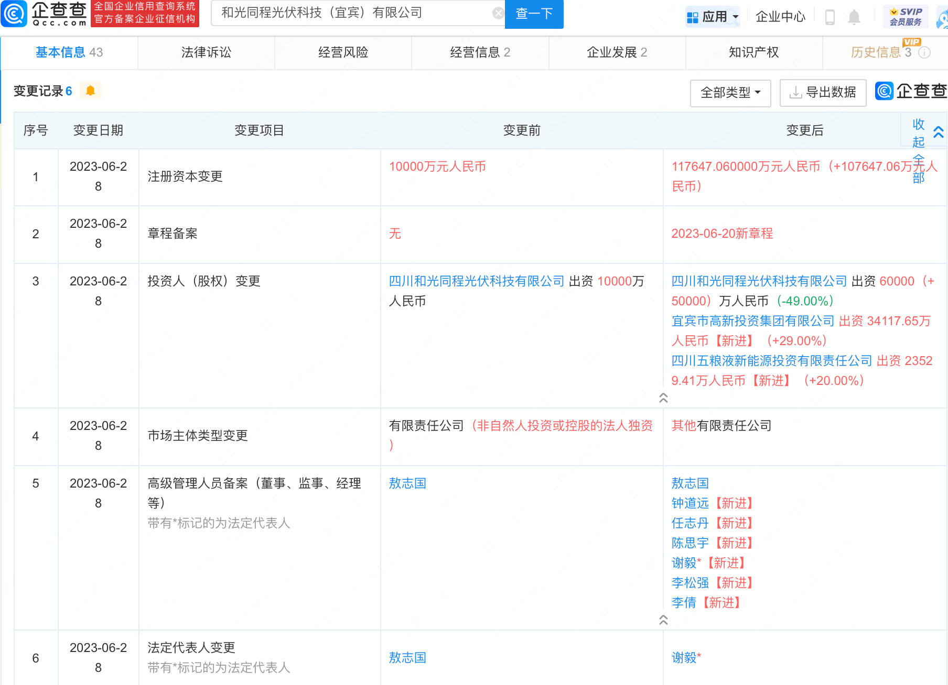Open the 应用 apps dropdown
The height and width of the screenshot is (685, 948).
[713, 17]
